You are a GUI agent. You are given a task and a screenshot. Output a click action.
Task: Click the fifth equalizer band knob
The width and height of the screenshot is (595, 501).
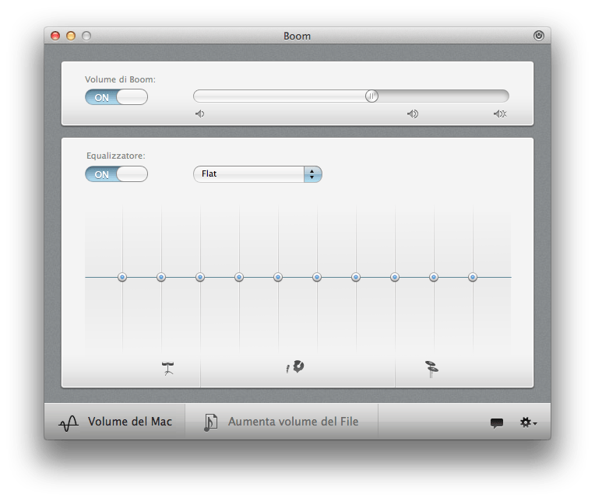tap(278, 277)
